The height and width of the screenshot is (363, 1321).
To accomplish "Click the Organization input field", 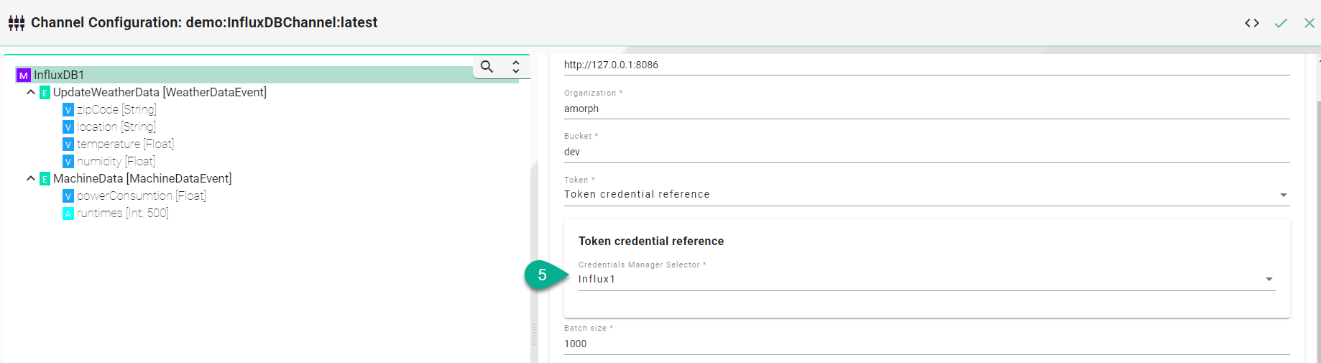I will tap(926, 109).
